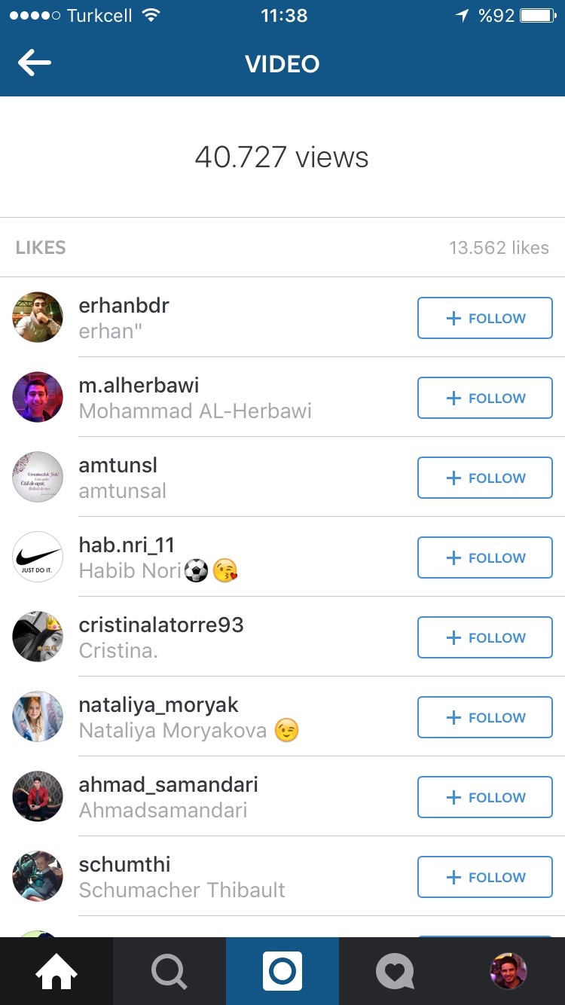Open the Activity heart bubble tab
Viewport: 565px width, 1005px height.
pos(395,971)
